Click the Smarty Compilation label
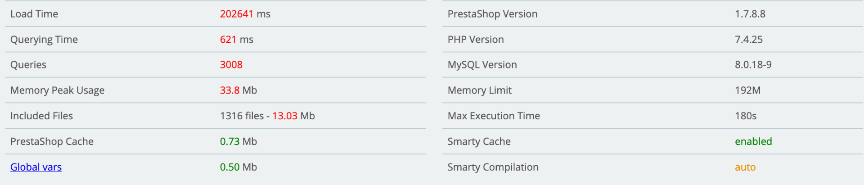The height and width of the screenshot is (185, 864). tap(493, 167)
